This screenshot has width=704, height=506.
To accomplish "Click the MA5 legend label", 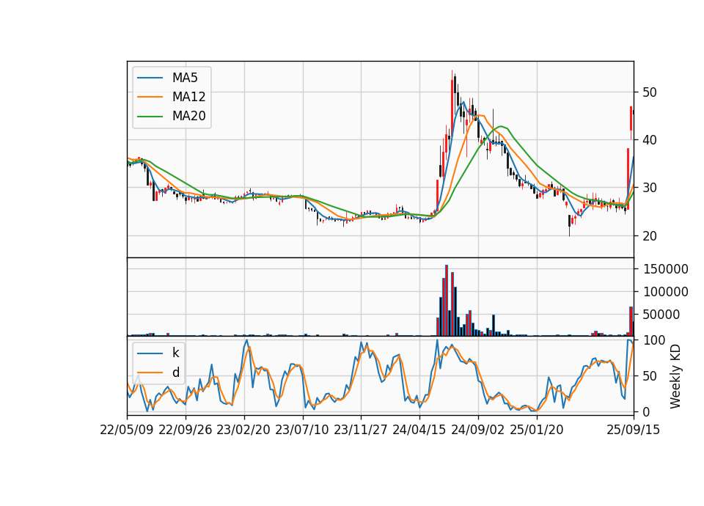I will (x=185, y=78).
